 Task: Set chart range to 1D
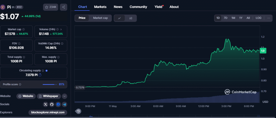click(218, 18)
